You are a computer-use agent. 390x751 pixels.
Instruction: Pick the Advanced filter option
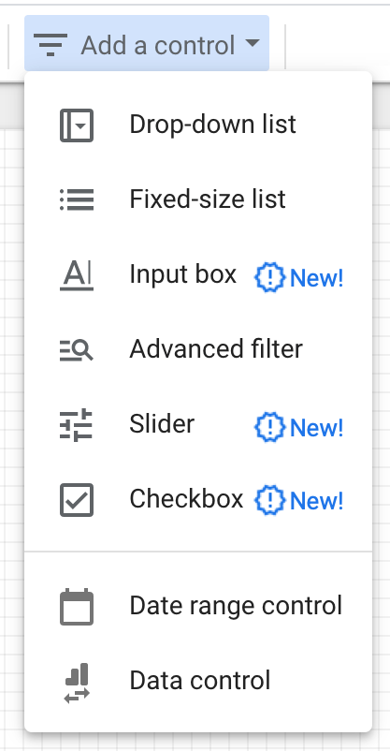pos(198,349)
